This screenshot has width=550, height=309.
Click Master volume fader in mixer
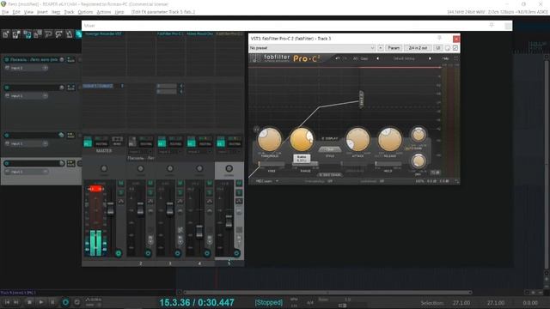pos(111,208)
